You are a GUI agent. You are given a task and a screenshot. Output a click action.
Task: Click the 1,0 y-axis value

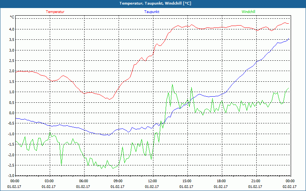tap(12, 92)
